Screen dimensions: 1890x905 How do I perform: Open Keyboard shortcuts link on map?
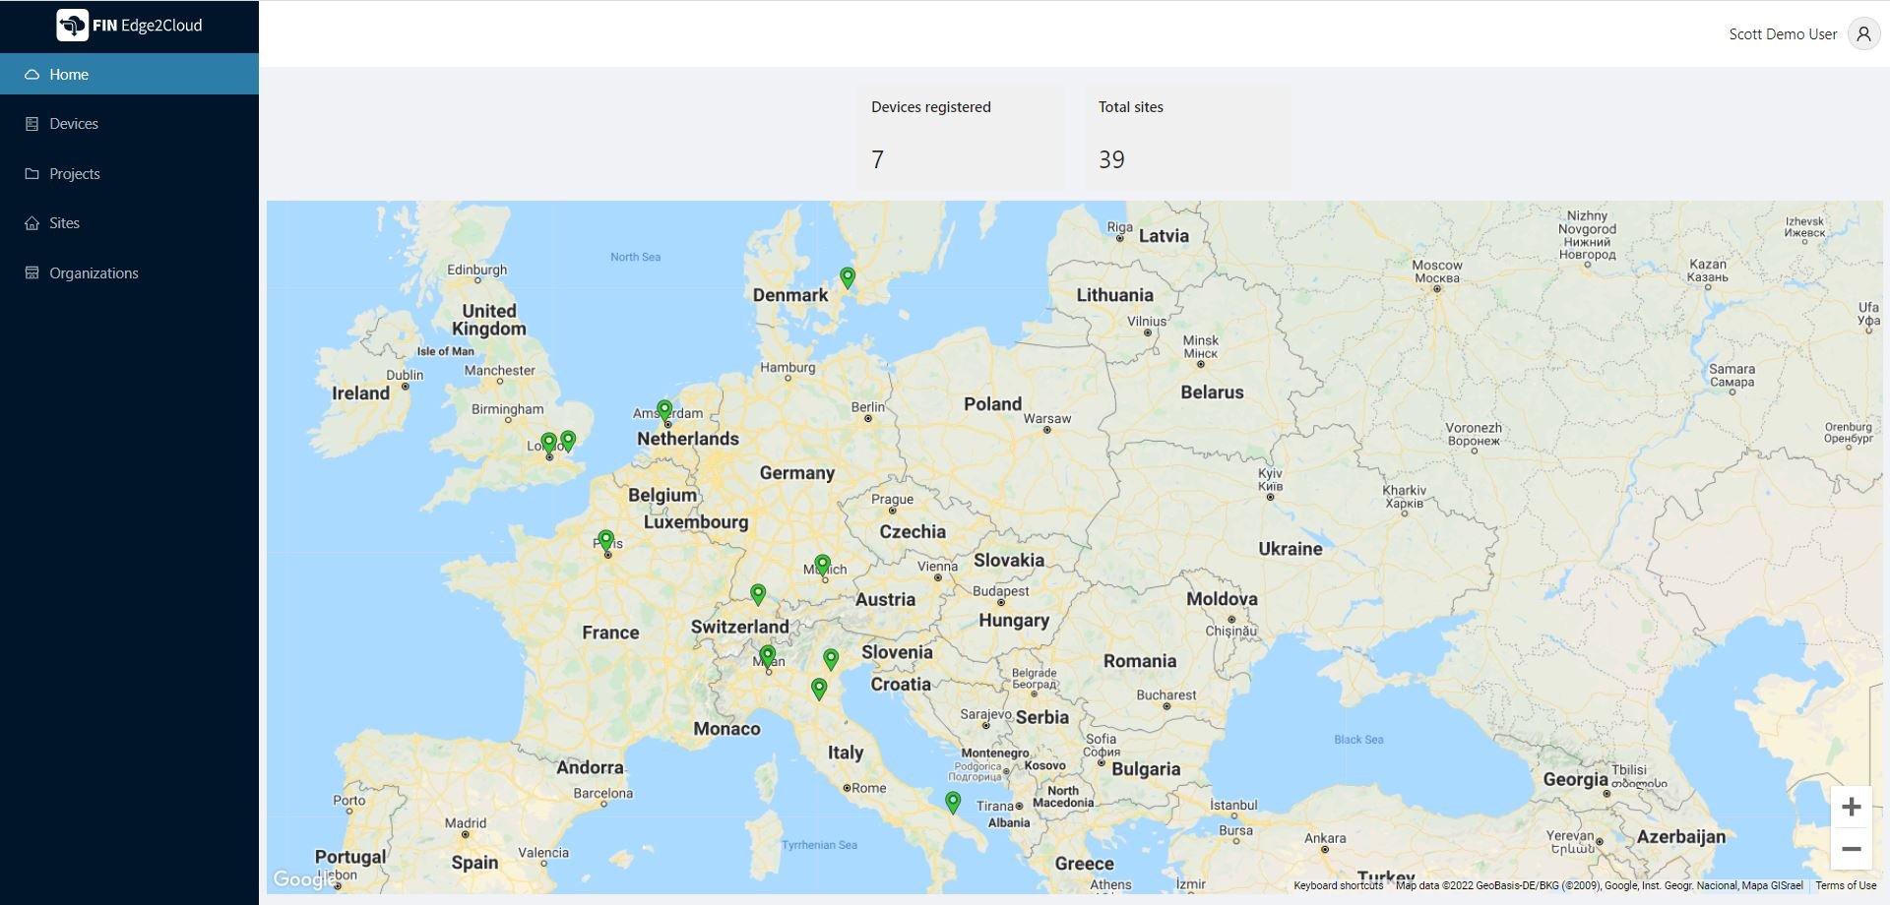pos(1338,885)
